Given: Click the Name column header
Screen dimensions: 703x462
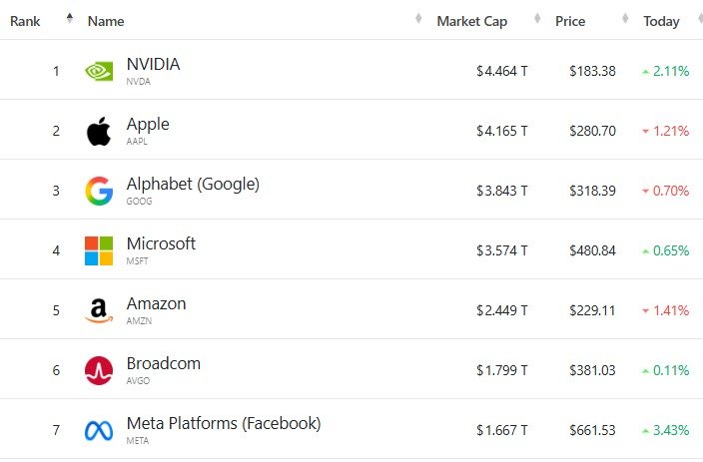Looking at the screenshot, I should (106, 21).
